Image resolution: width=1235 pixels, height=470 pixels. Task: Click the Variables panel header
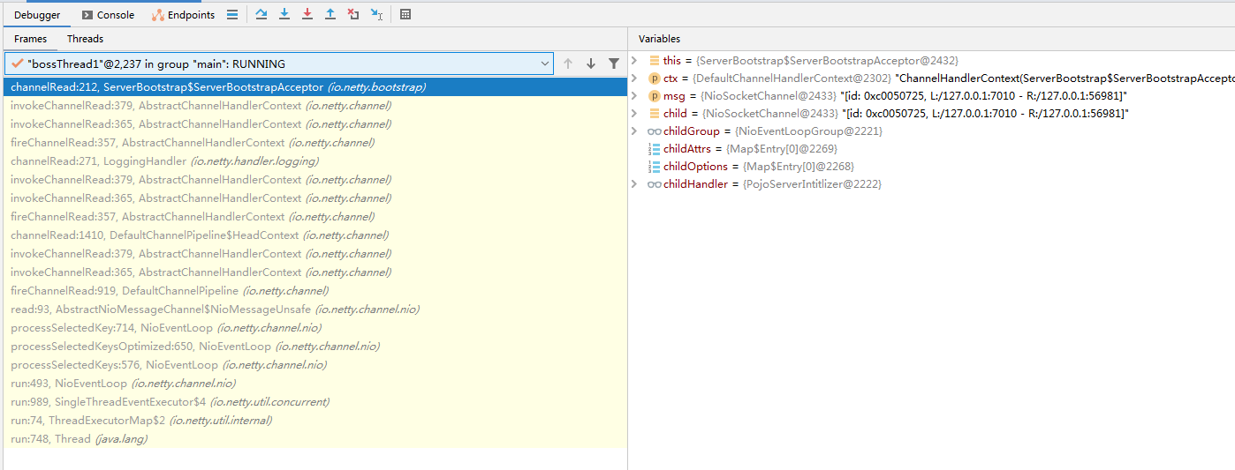660,39
